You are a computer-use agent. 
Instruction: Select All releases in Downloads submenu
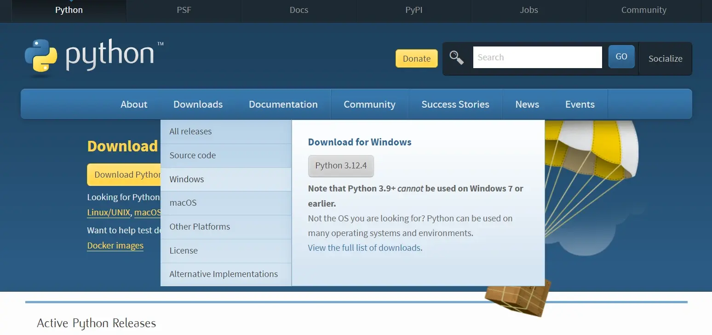point(226,132)
